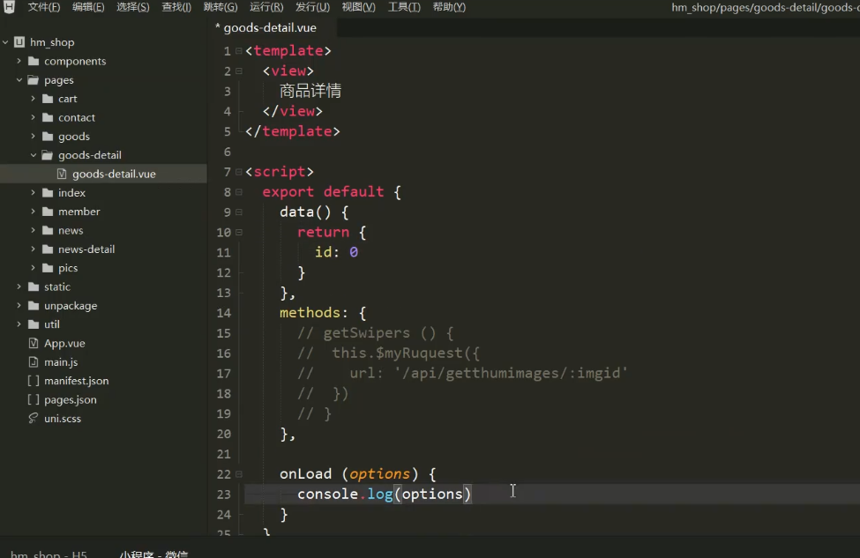Open the 工具(T) menu
The width and height of the screenshot is (860, 558).
(404, 7)
